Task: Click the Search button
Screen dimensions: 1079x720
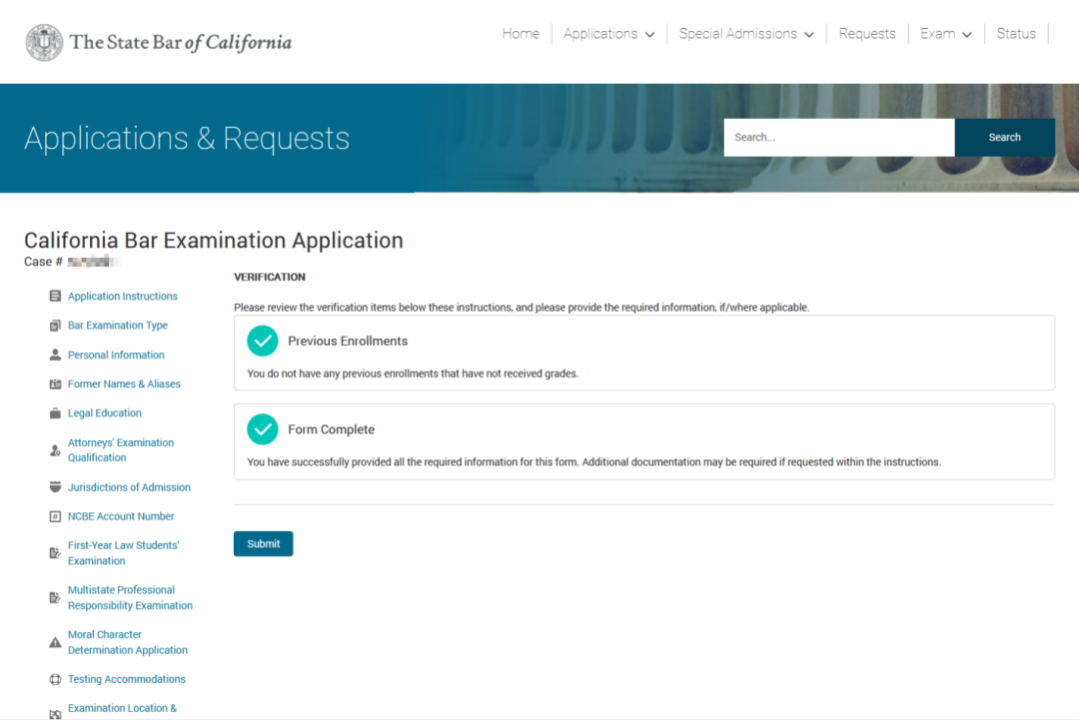Action: coord(1005,138)
